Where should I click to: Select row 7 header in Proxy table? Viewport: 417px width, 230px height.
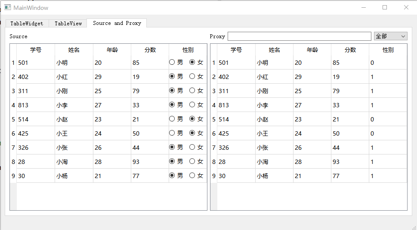pos(213,148)
